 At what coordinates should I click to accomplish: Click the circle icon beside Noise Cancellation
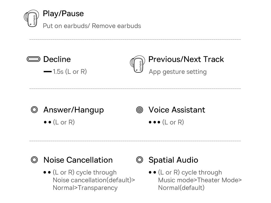tap(34, 160)
